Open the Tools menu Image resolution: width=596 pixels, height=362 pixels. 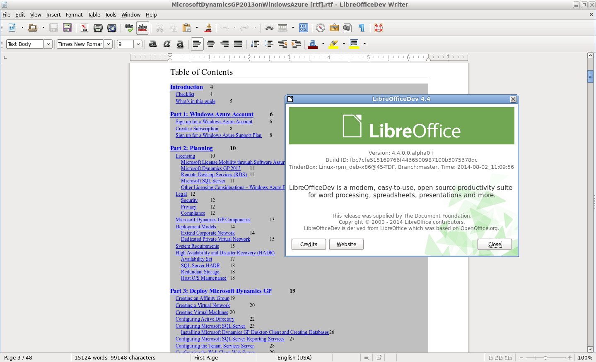point(110,14)
